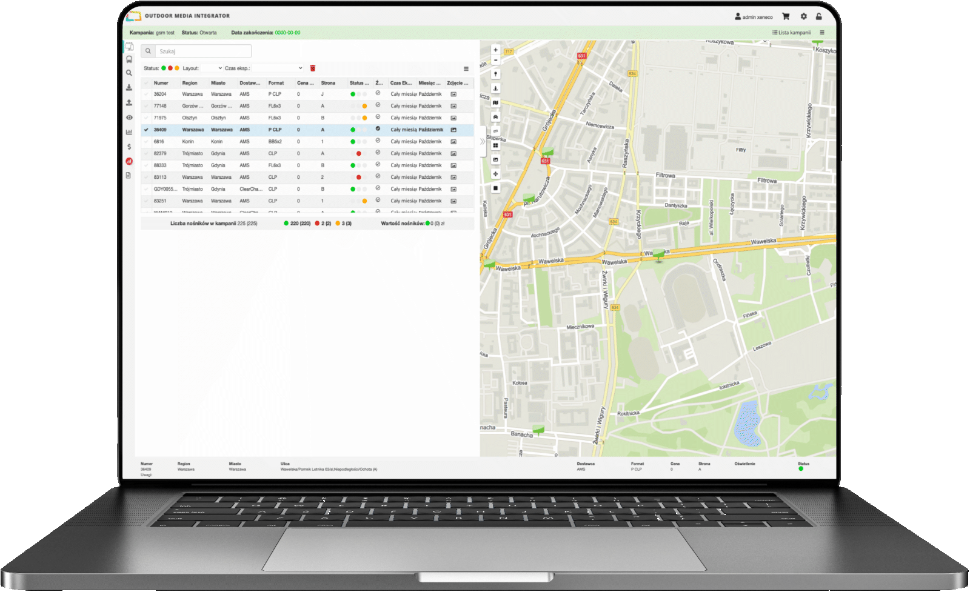Check the row 77148 checkbox
The height and width of the screenshot is (592, 970).
tap(146, 106)
